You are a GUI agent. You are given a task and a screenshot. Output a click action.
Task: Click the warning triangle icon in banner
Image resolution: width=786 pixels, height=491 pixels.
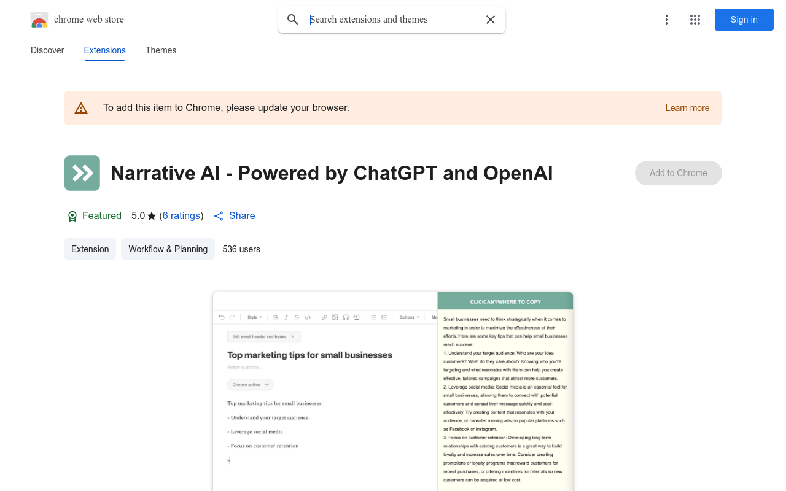pyautogui.click(x=81, y=108)
